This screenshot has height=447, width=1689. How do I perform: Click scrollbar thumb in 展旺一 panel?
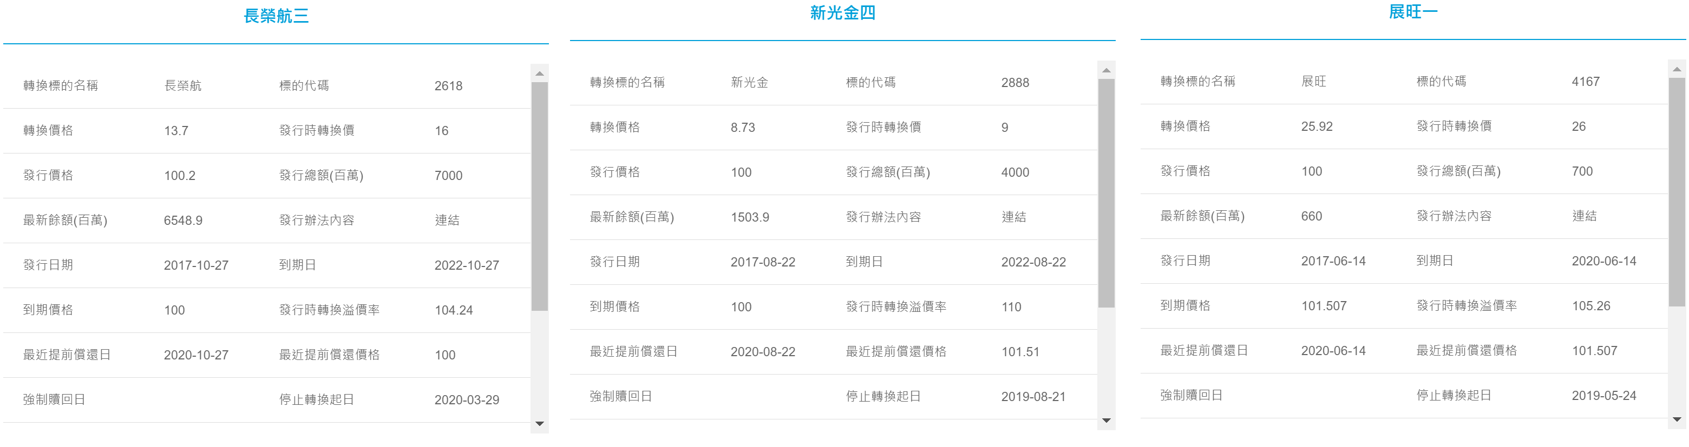(x=1677, y=192)
